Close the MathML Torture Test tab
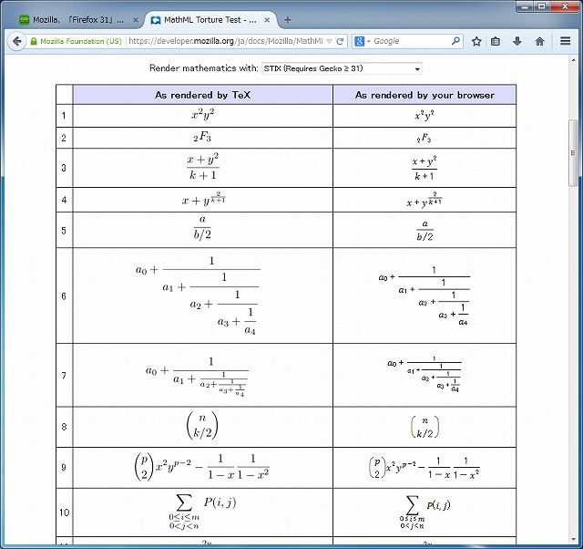The width and height of the screenshot is (583, 549). pos(267,20)
